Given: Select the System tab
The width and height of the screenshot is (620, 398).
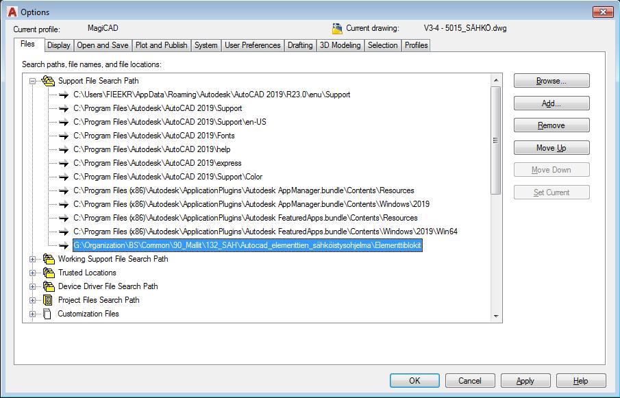Looking at the screenshot, I should coord(206,45).
